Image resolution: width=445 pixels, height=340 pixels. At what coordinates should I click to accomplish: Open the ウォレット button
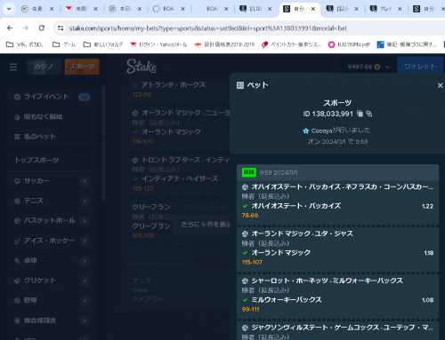point(420,67)
